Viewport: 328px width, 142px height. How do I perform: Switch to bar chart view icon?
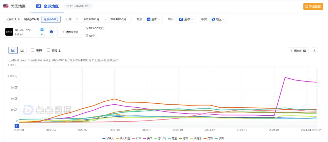[x=22, y=50]
